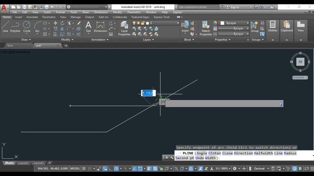The width and height of the screenshot is (314, 176).
Task: Click the Move tool icon
Action: [x=55, y=23]
